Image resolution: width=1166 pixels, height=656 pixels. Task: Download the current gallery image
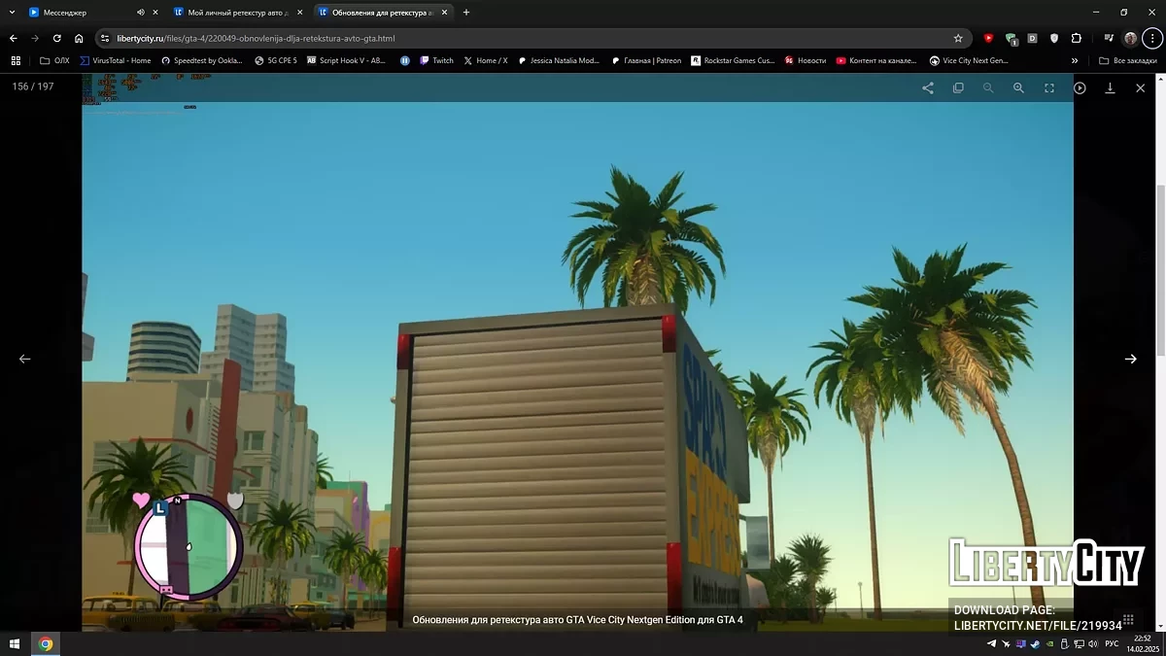point(1110,87)
